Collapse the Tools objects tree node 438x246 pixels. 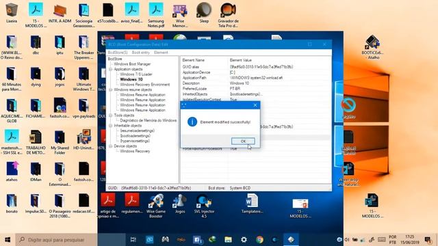coord(111,115)
